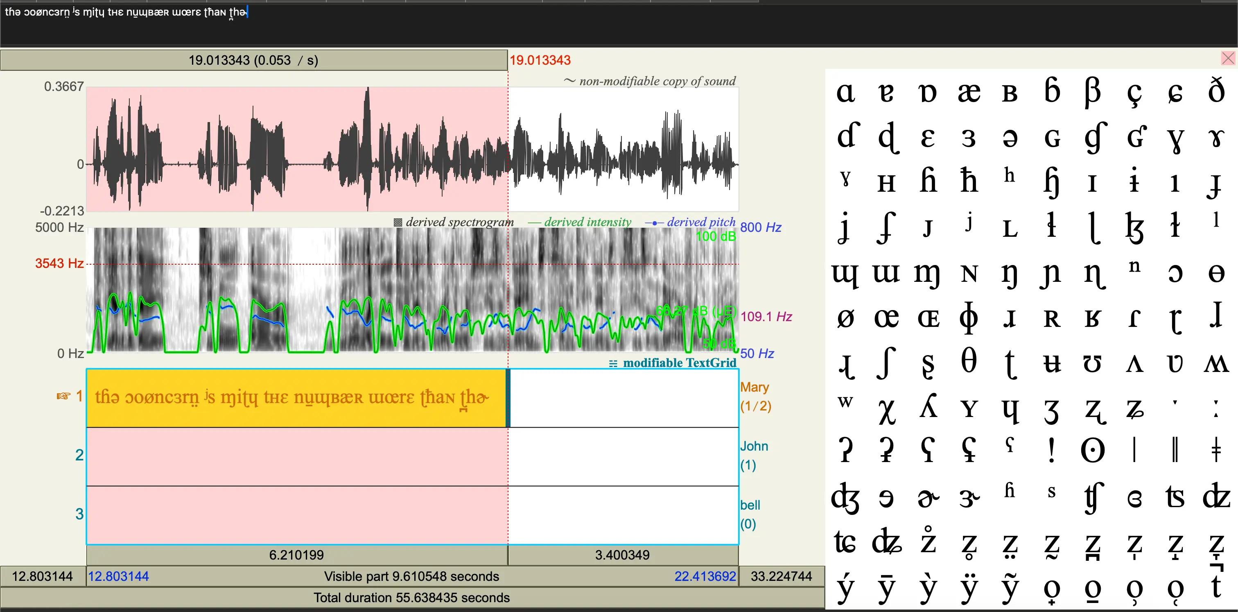Play the total duration bar

411,598
